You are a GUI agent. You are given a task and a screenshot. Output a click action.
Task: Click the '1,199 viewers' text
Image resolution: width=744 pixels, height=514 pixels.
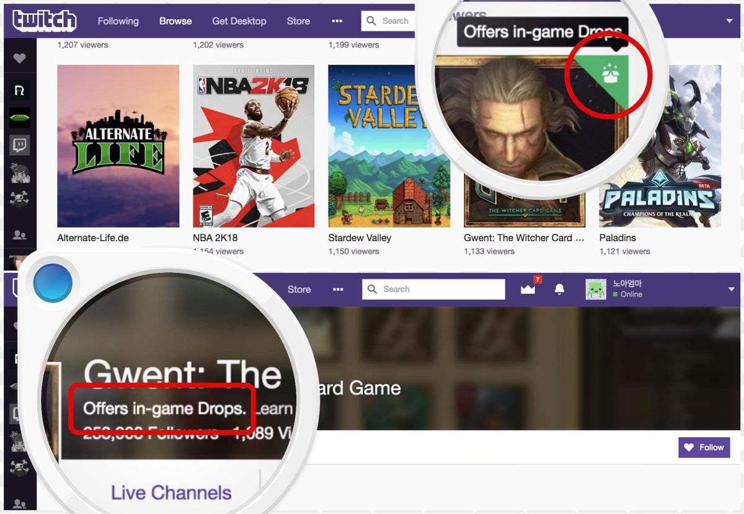point(353,45)
